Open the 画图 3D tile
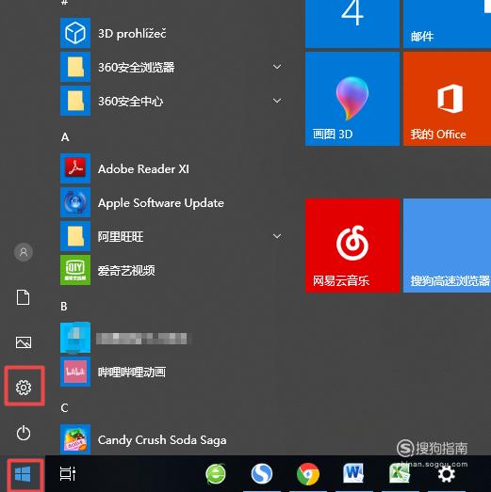This screenshot has height=492, width=491. (352, 99)
